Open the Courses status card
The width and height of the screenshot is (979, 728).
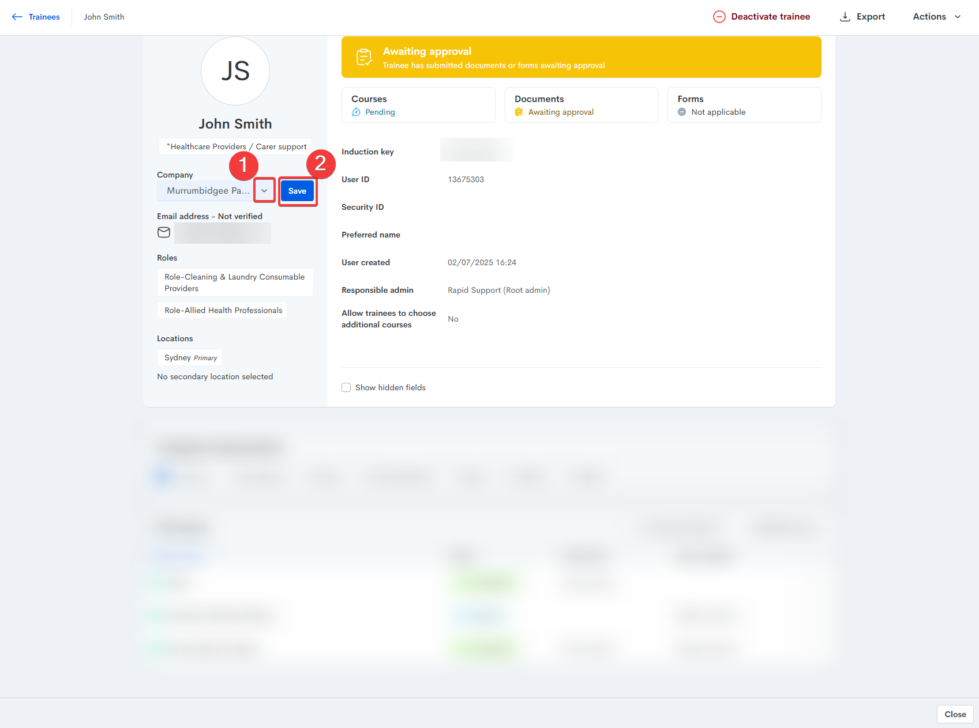click(418, 105)
